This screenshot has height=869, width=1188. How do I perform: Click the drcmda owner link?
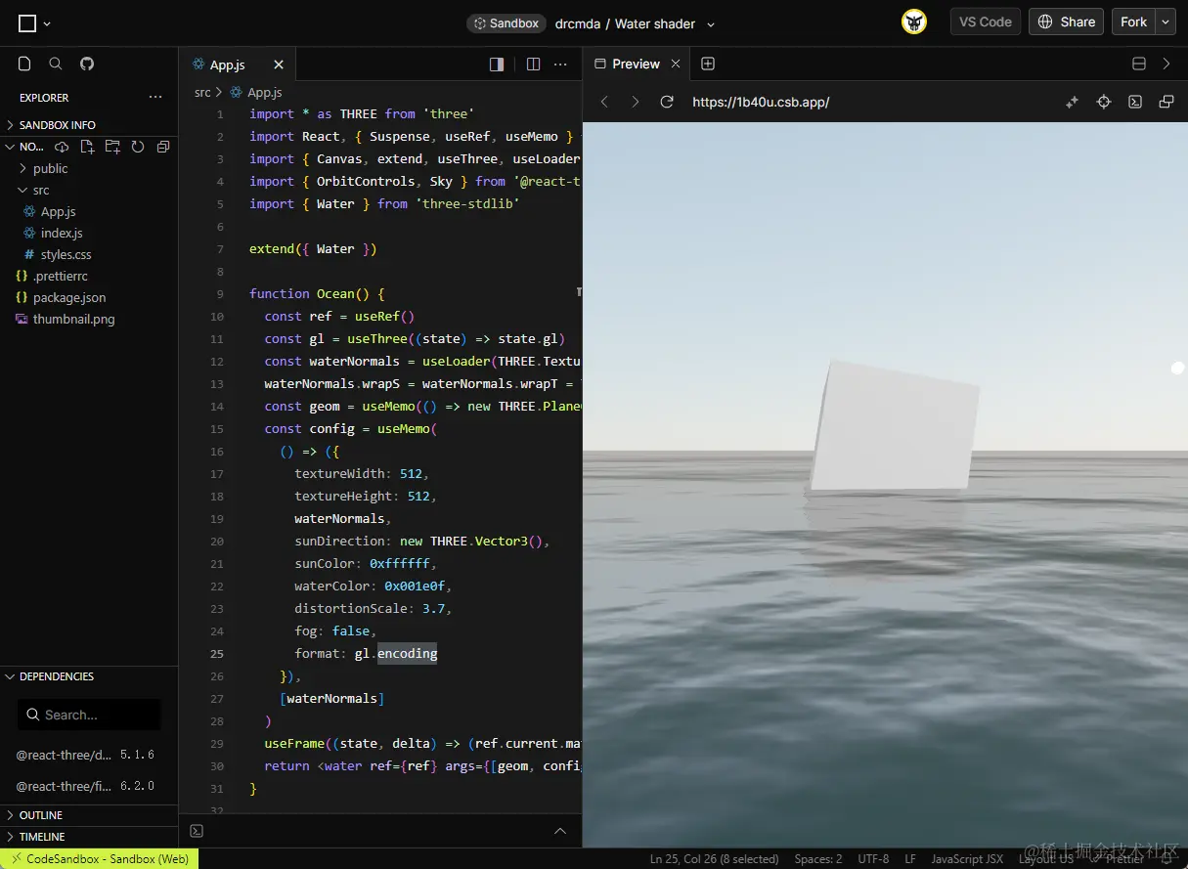click(x=577, y=23)
